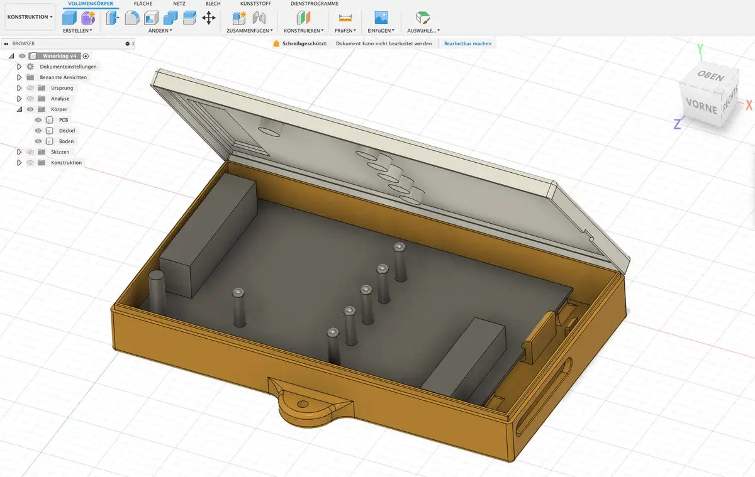The image size is (755, 477).
Task: Switch to the FLÄCHE tab
Action: pyautogui.click(x=143, y=4)
